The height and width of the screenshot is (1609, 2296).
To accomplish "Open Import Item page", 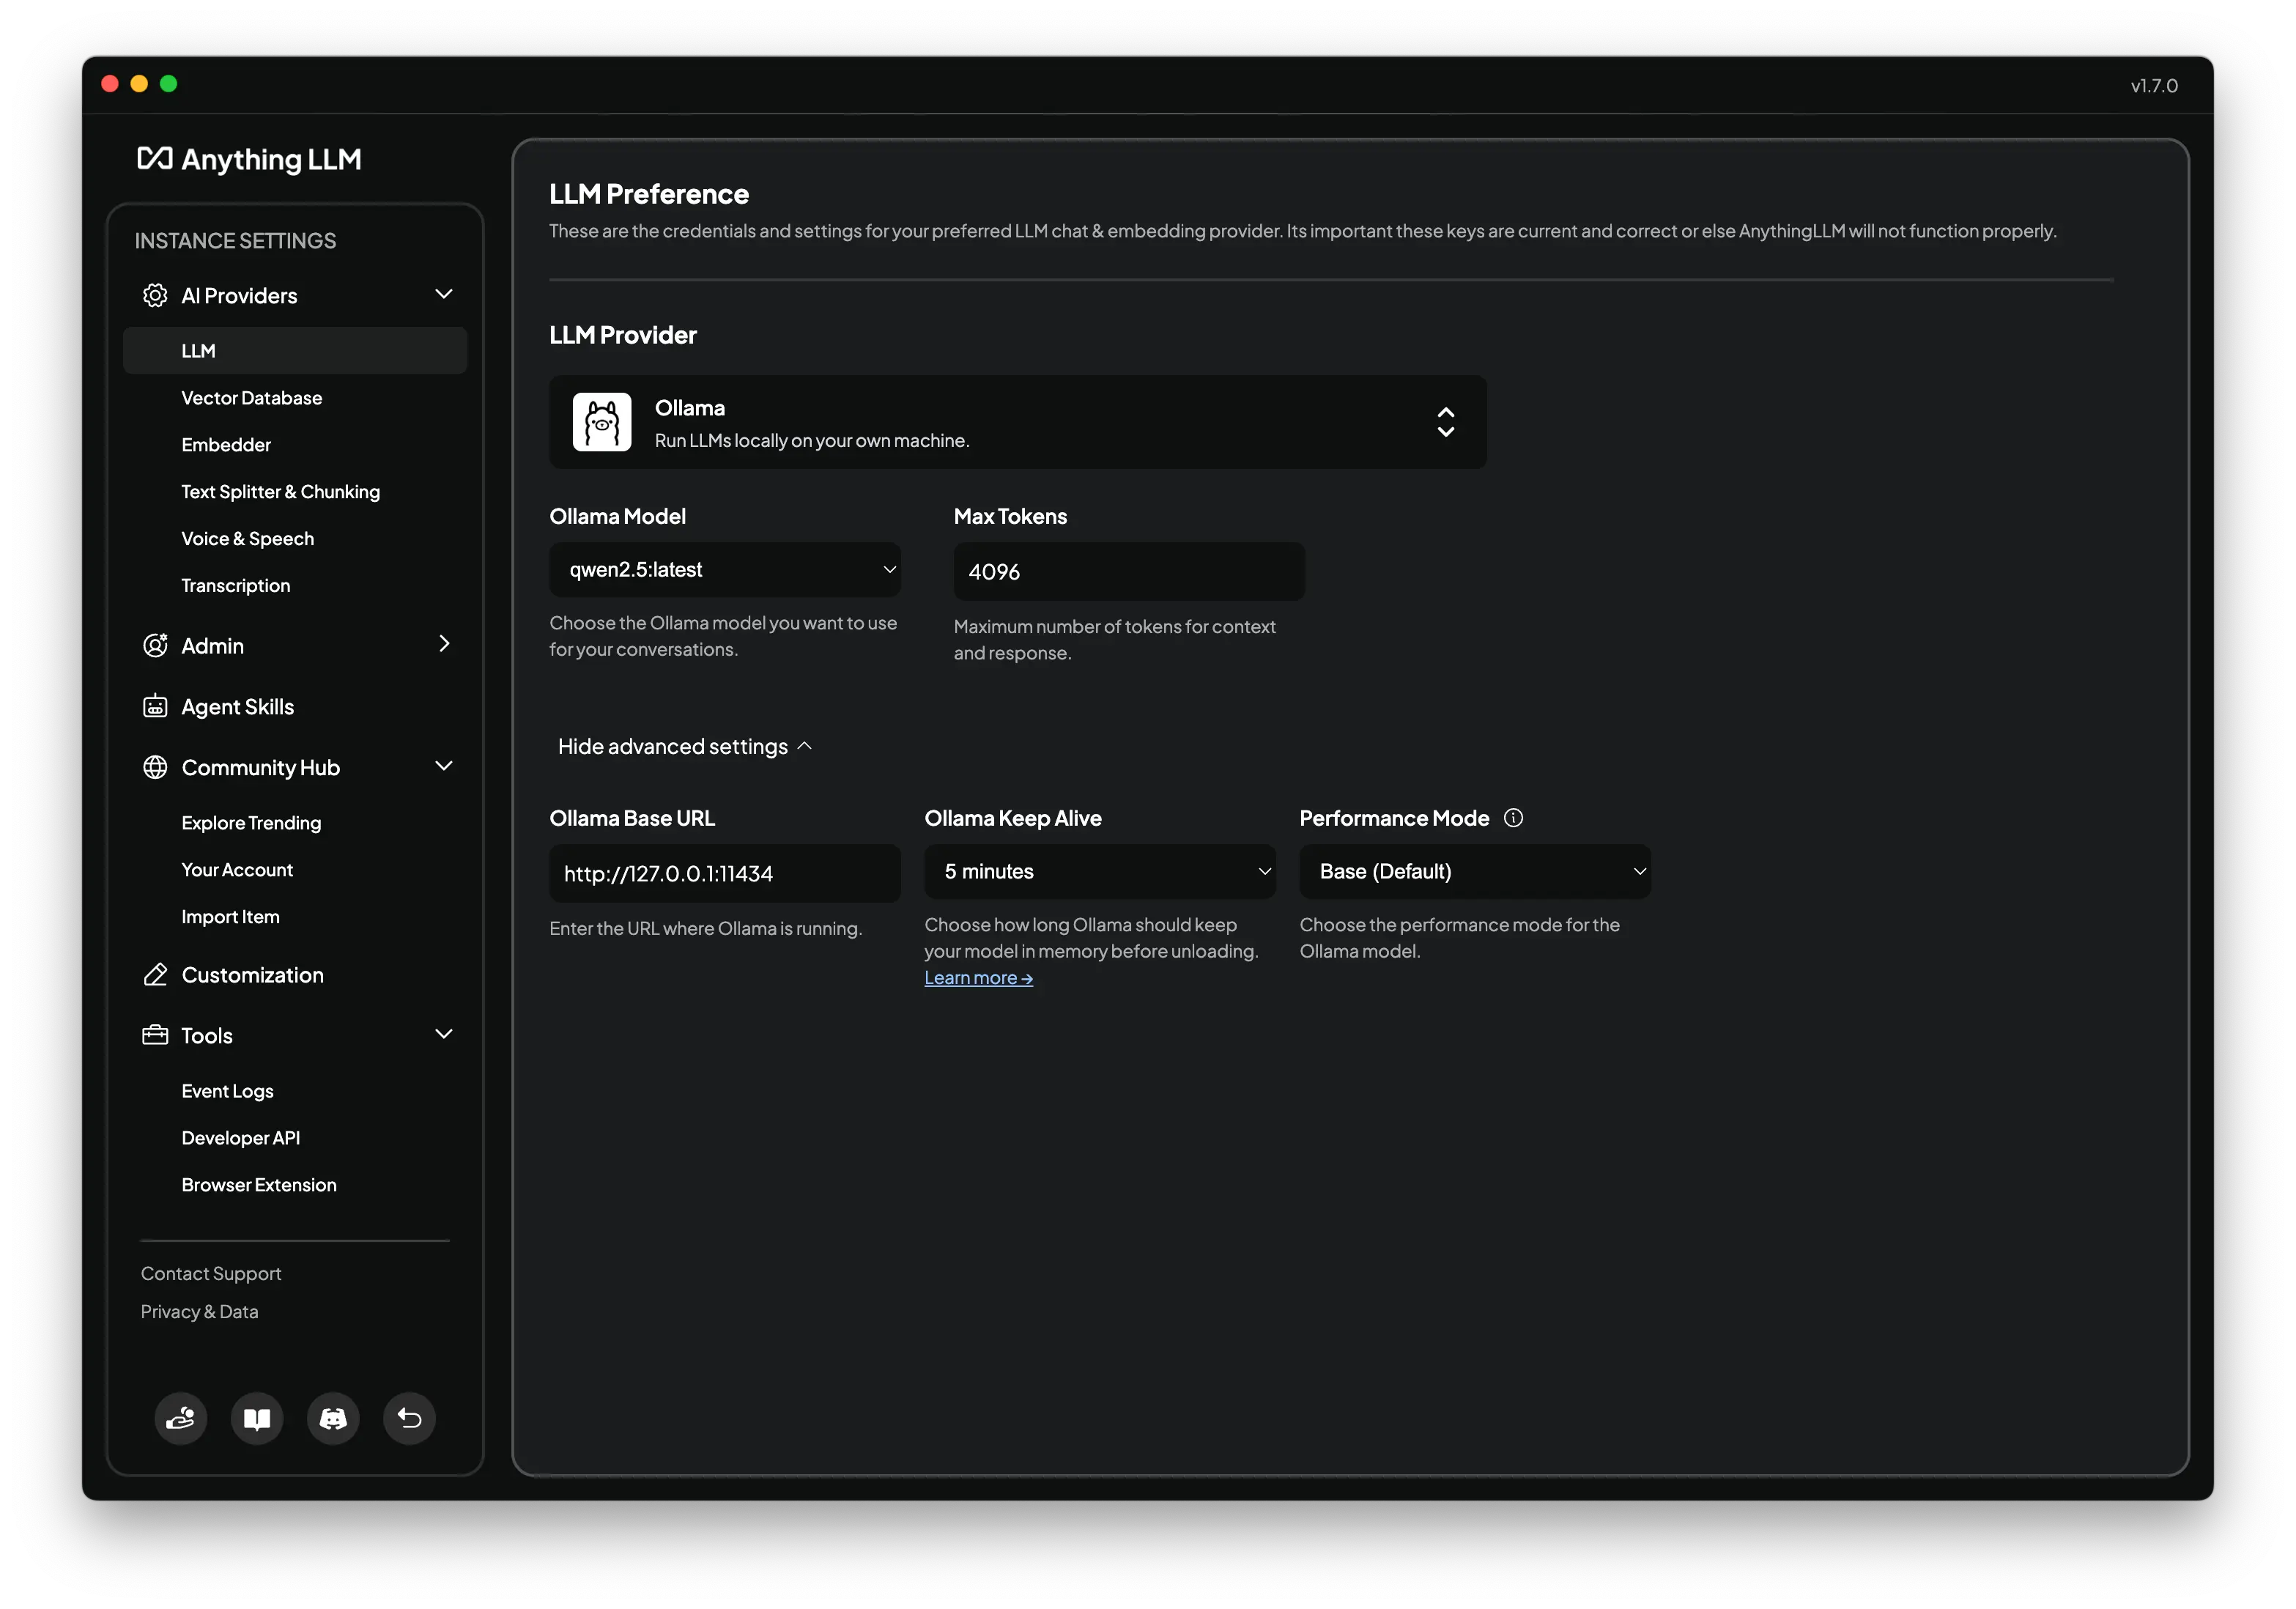I will 231,917.
